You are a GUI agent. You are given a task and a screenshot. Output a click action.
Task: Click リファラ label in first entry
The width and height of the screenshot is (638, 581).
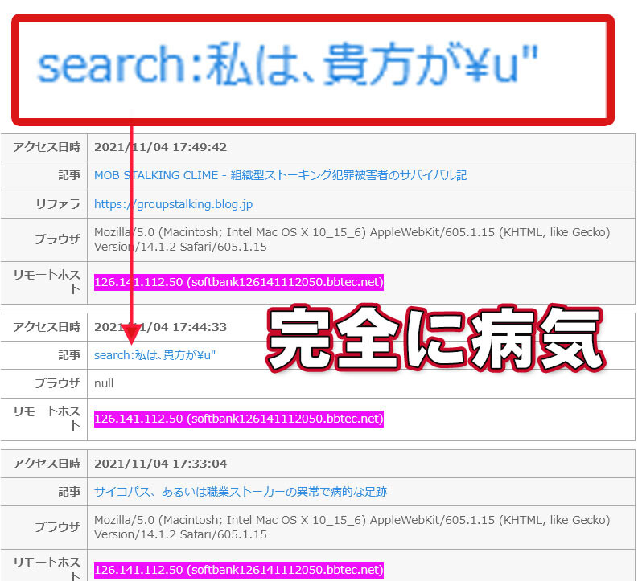point(58,204)
